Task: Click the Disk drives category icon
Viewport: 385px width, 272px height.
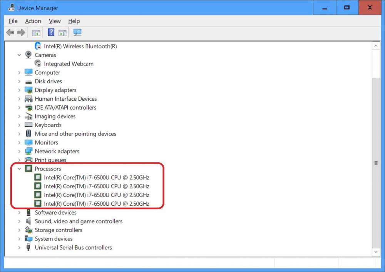Action: [28, 82]
